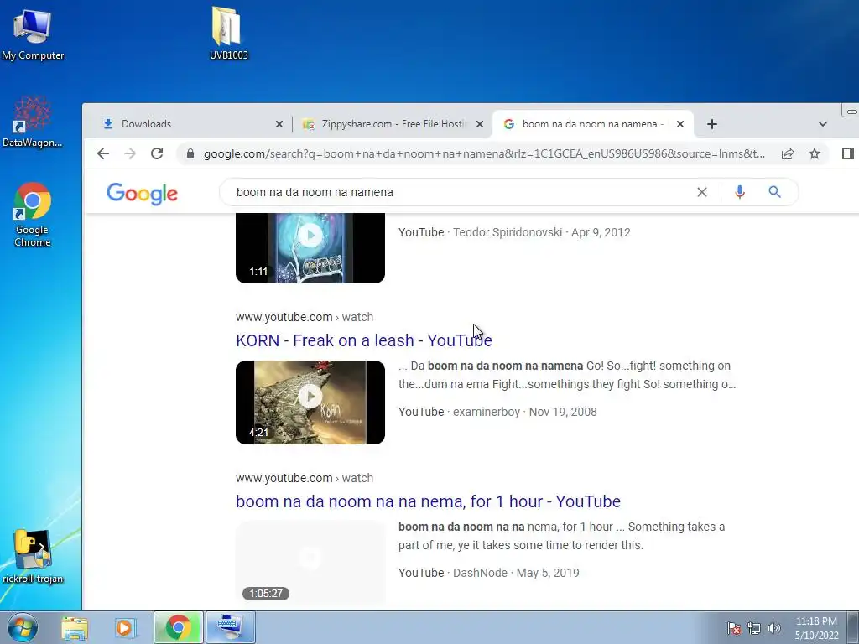Open Chrome side panel icon
The width and height of the screenshot is (859, 644).
click(847, 154)
